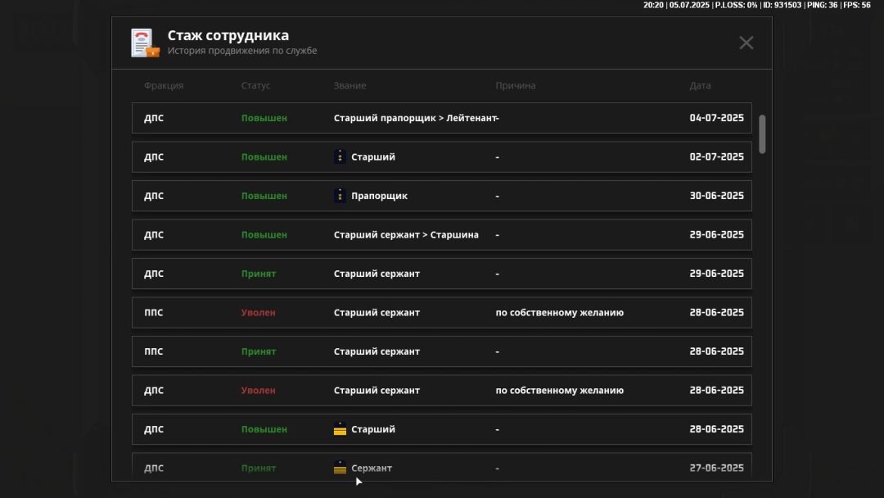The image size is (884, 498).
Task: Click the employee record document icon
Action: [145, 43]
